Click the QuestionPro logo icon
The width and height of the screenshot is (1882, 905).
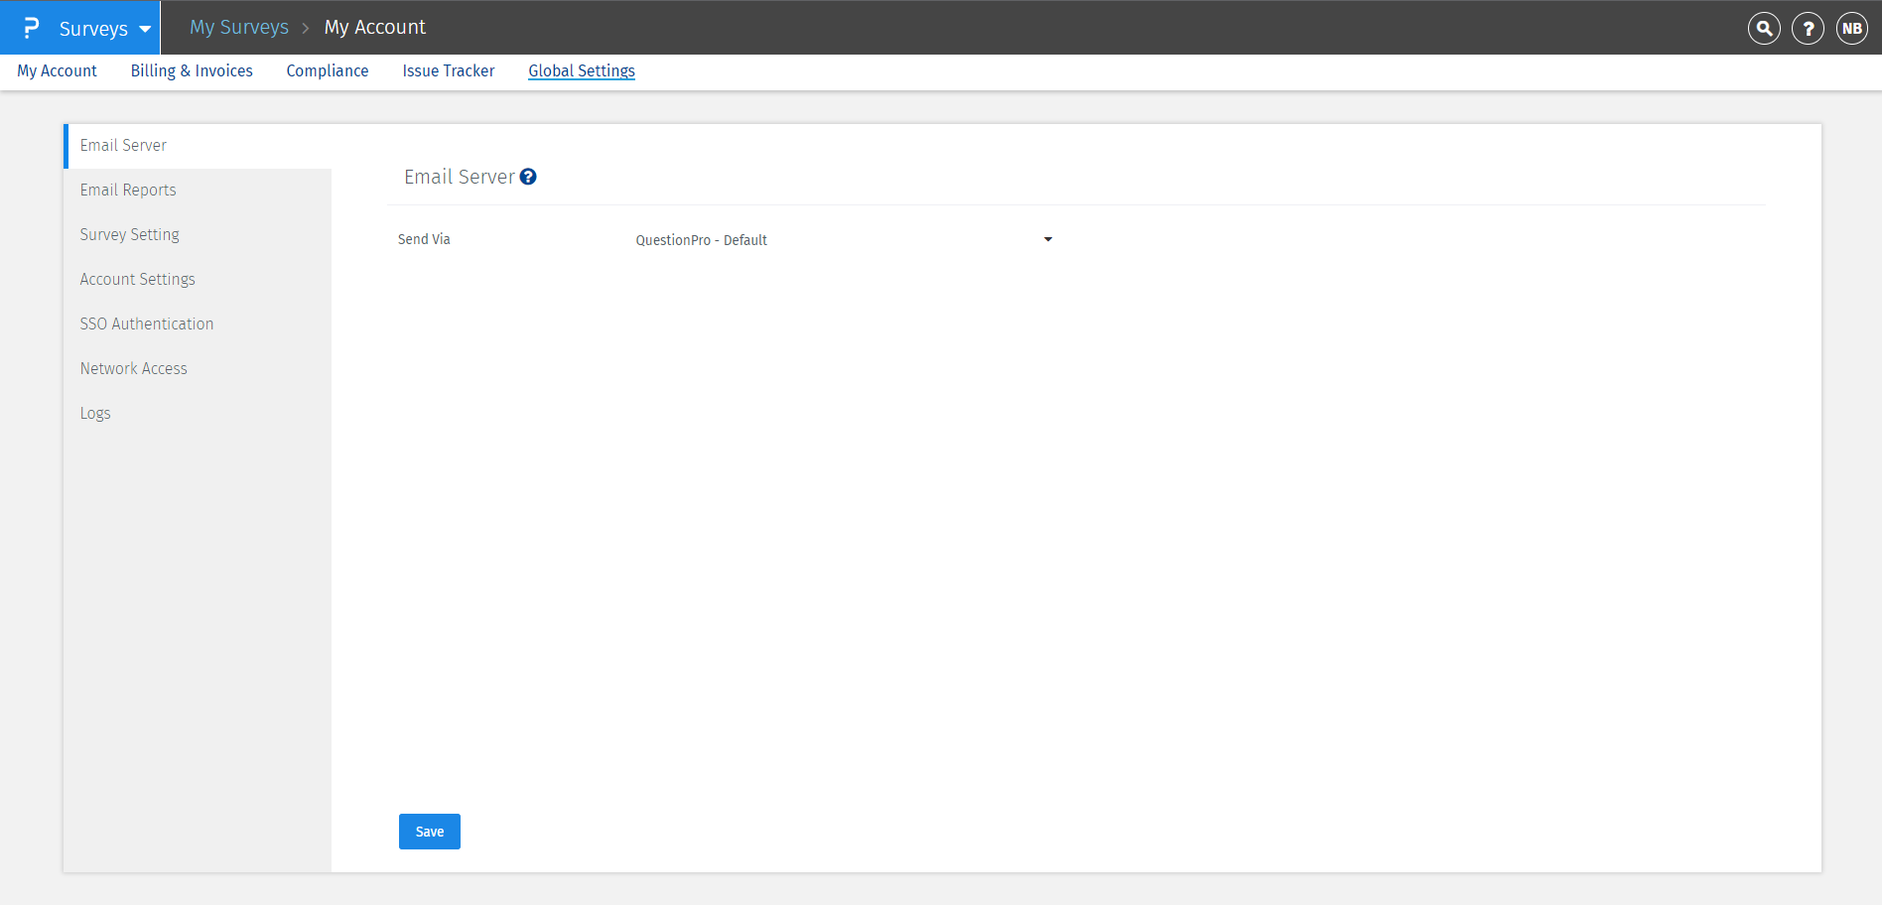pyautogui.click(x=30, y=27)
